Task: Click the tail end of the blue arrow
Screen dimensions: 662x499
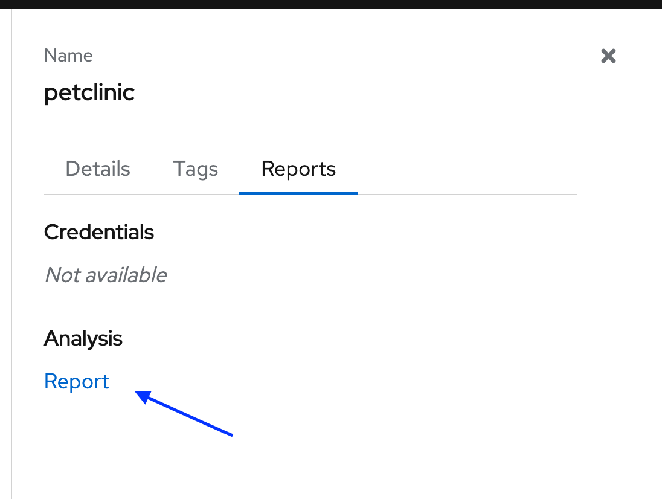Action: point(231,433)
